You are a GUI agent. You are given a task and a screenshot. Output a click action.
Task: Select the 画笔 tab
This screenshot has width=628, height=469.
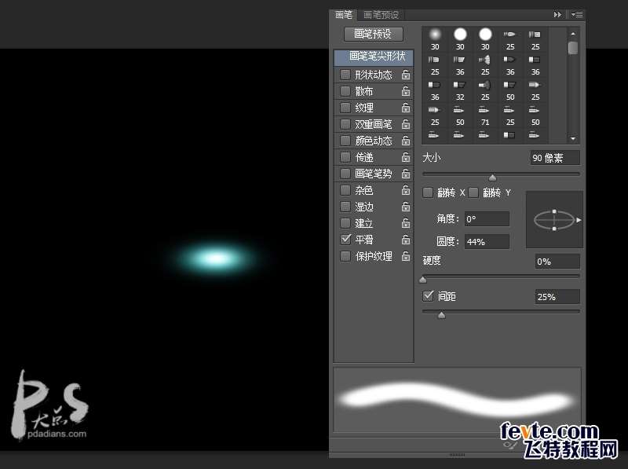[344, 14]
